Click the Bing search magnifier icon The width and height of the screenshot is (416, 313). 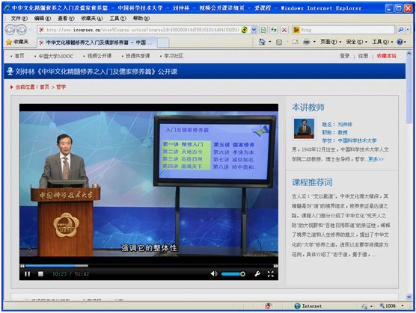(x=400, y=30)
